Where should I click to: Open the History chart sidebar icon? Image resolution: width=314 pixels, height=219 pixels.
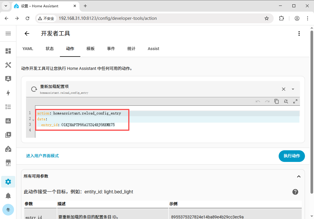click(x=8, y=121)
